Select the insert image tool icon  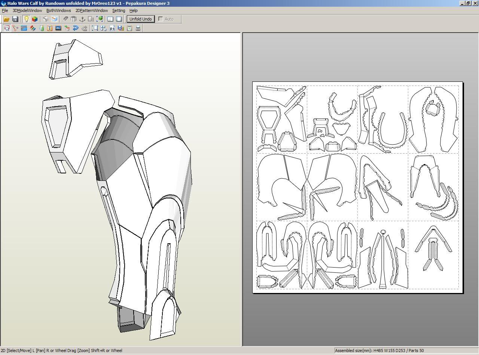click(x=58, y=28)
